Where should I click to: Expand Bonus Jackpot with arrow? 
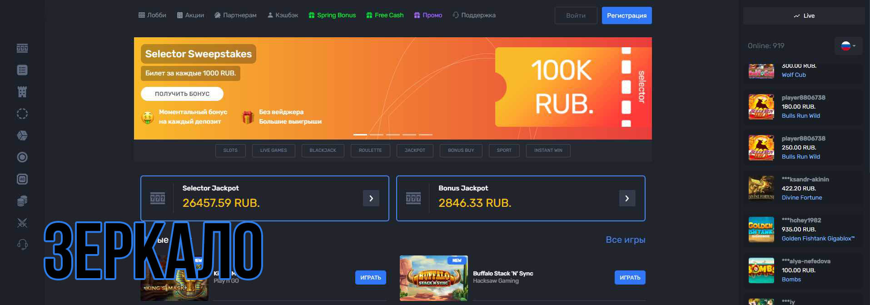coord(627,198)
